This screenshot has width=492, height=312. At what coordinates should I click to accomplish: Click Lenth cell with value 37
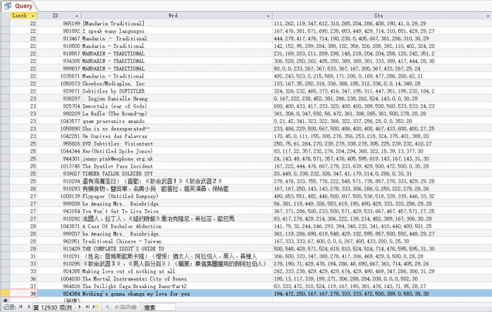pos(23,286)
